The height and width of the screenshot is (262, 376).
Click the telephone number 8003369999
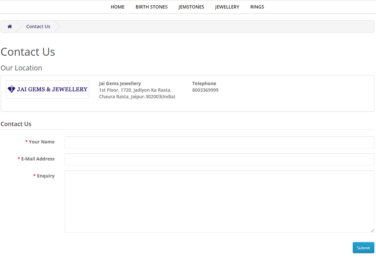tap(205, 90)
